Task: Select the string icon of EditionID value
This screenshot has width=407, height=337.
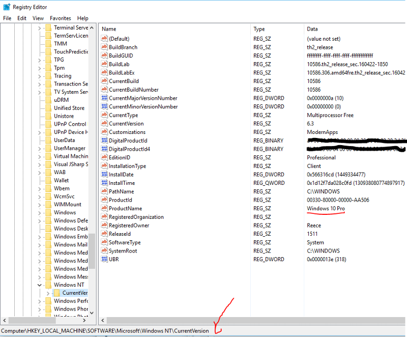Action: (104, 157)
